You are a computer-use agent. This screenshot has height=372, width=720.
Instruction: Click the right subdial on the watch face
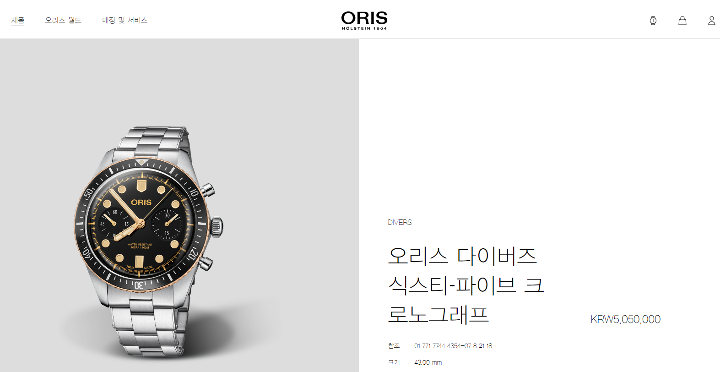pyautogui.click(x=168, y=224)
